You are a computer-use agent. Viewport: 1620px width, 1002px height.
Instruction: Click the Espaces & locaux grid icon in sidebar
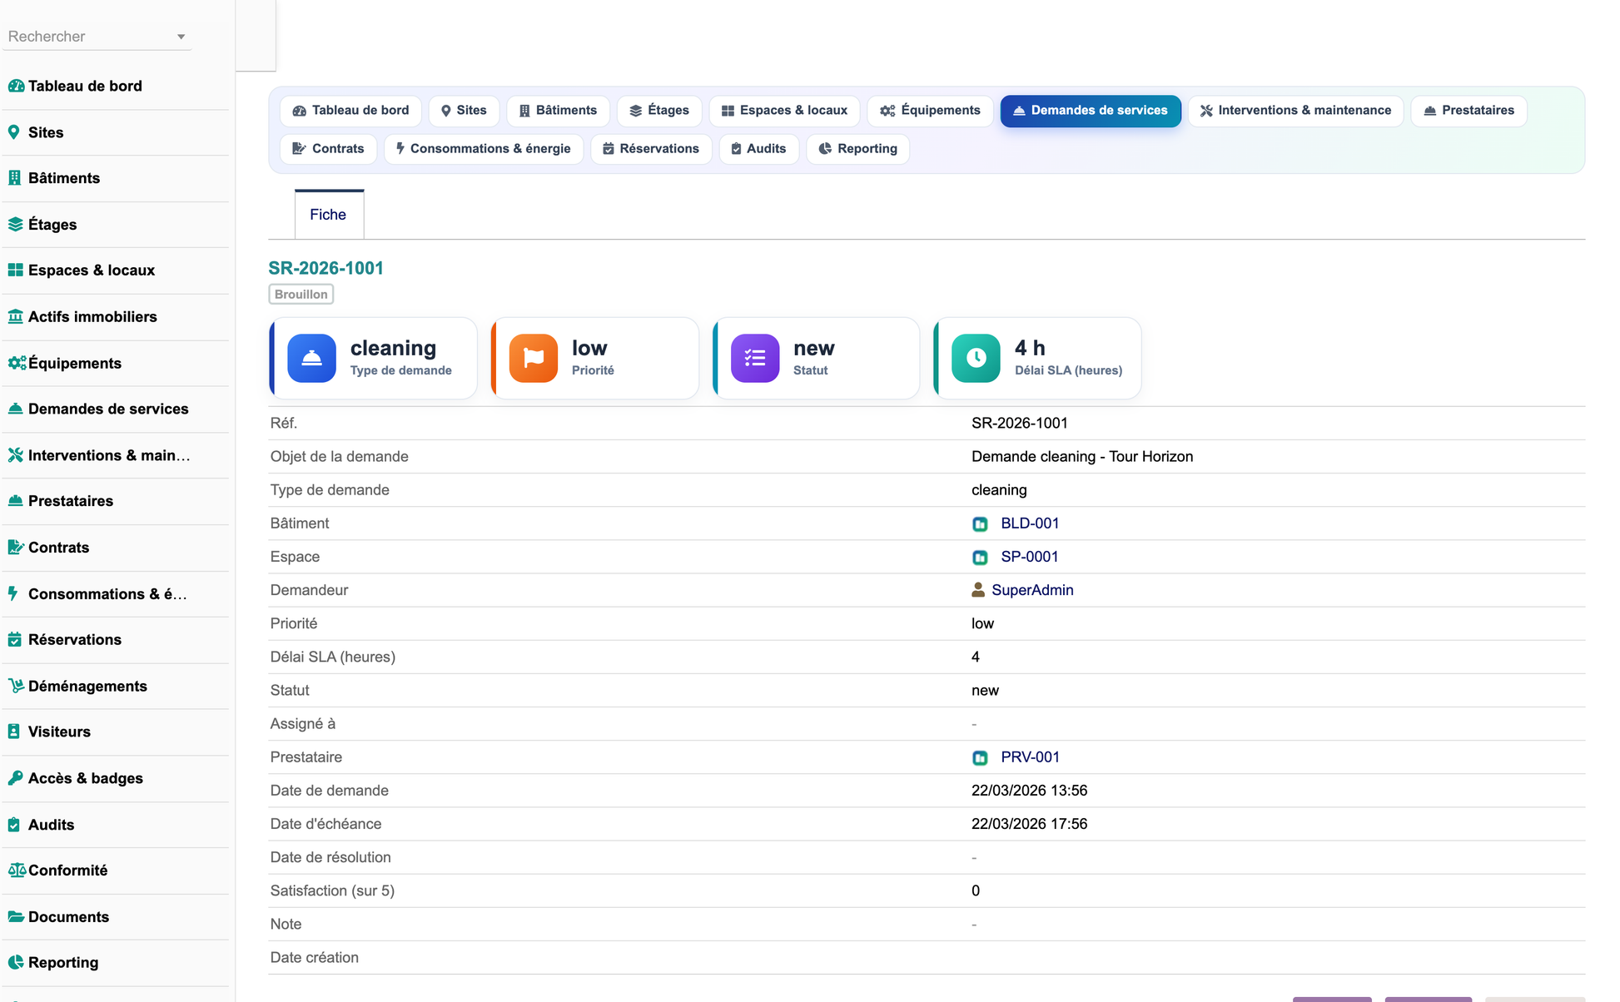(x=16, y=270)
